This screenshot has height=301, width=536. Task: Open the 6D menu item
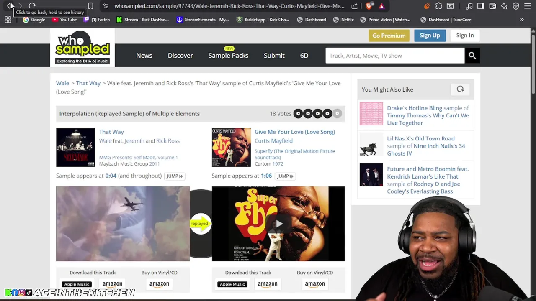[304, 56]
